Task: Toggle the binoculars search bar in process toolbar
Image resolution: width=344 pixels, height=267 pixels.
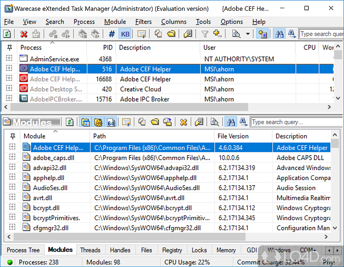Action: 279,34
